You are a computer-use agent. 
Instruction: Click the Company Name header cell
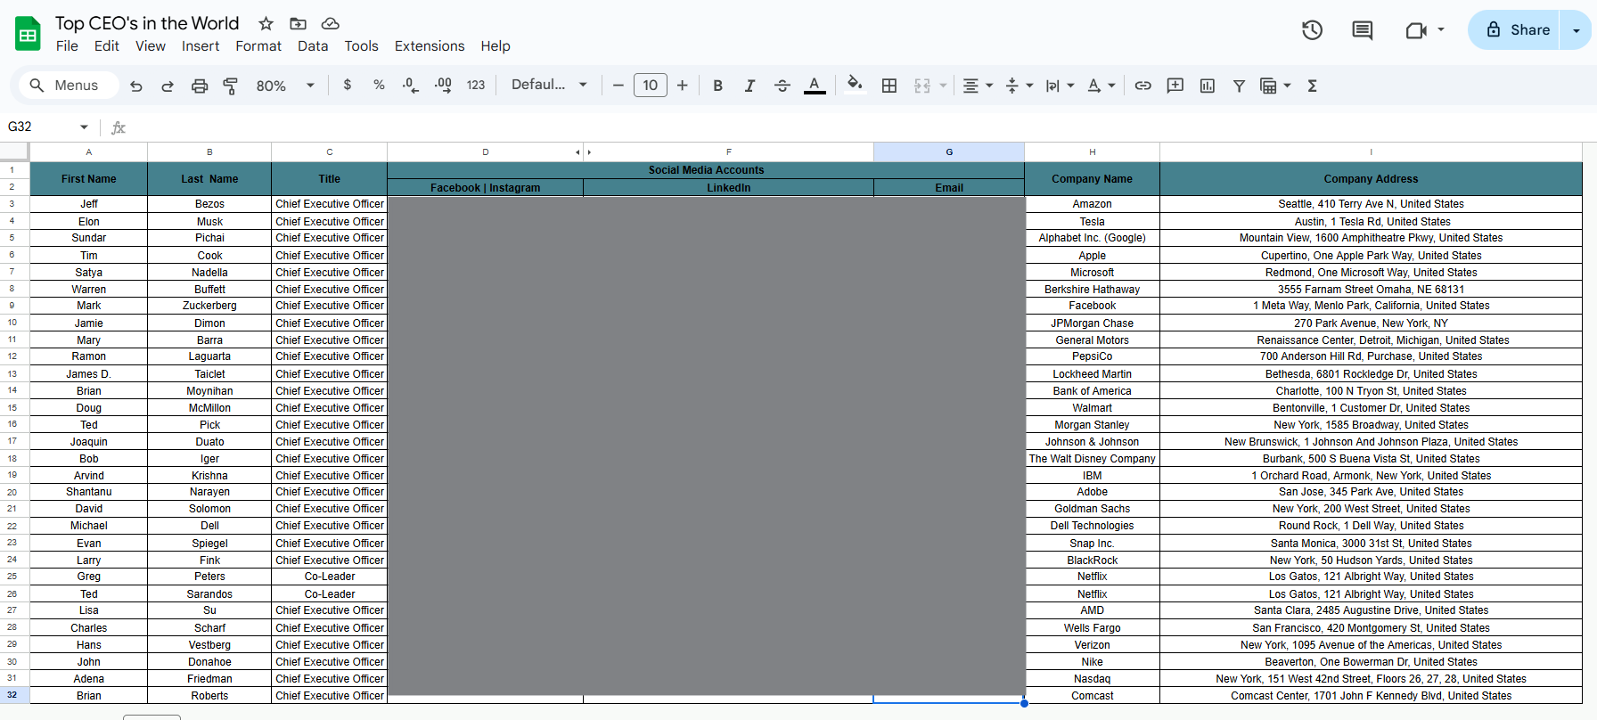coord(1093,179)
